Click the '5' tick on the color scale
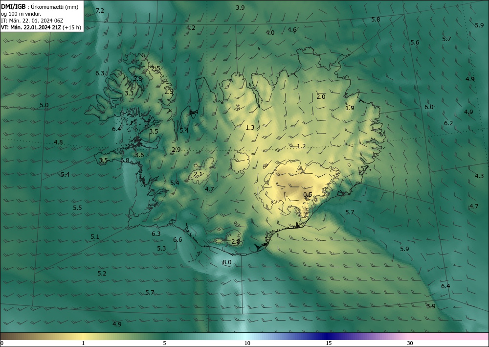 [164, 343]
